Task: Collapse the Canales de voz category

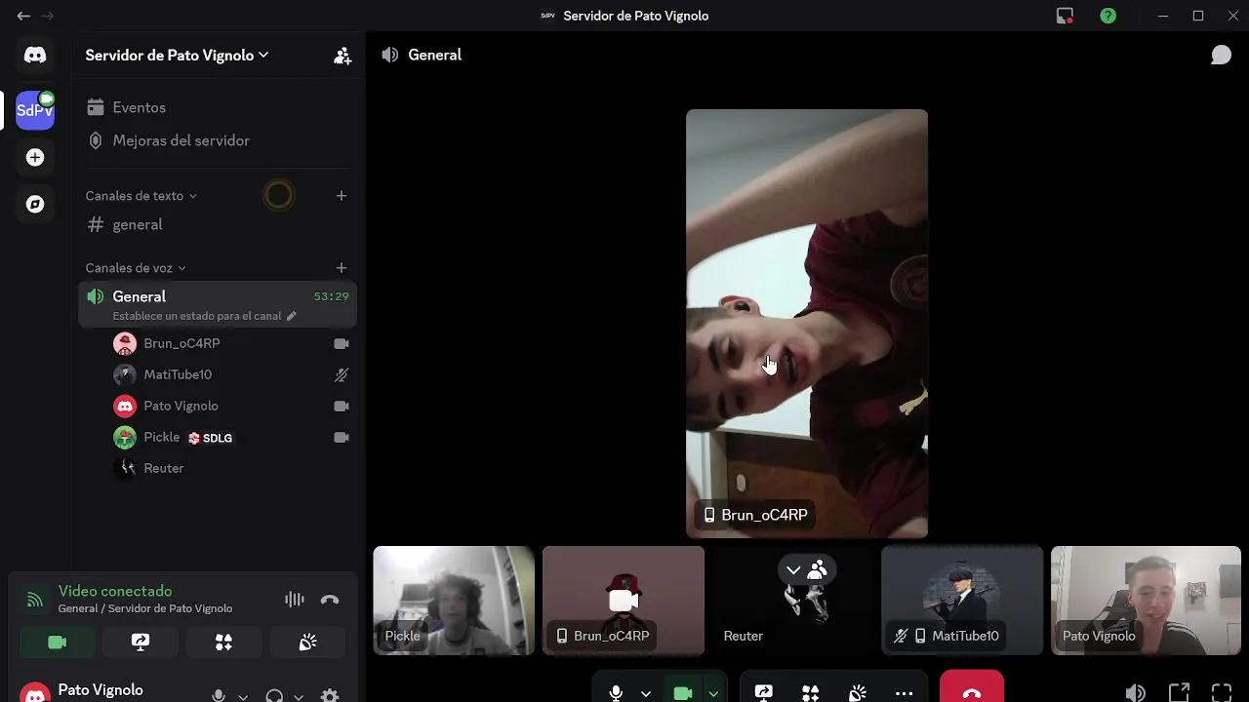Action: pos(136,267)
